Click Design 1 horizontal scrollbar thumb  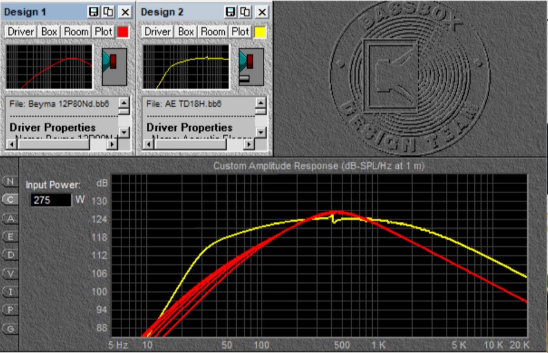pyautogui.click(x=54, y=144)
